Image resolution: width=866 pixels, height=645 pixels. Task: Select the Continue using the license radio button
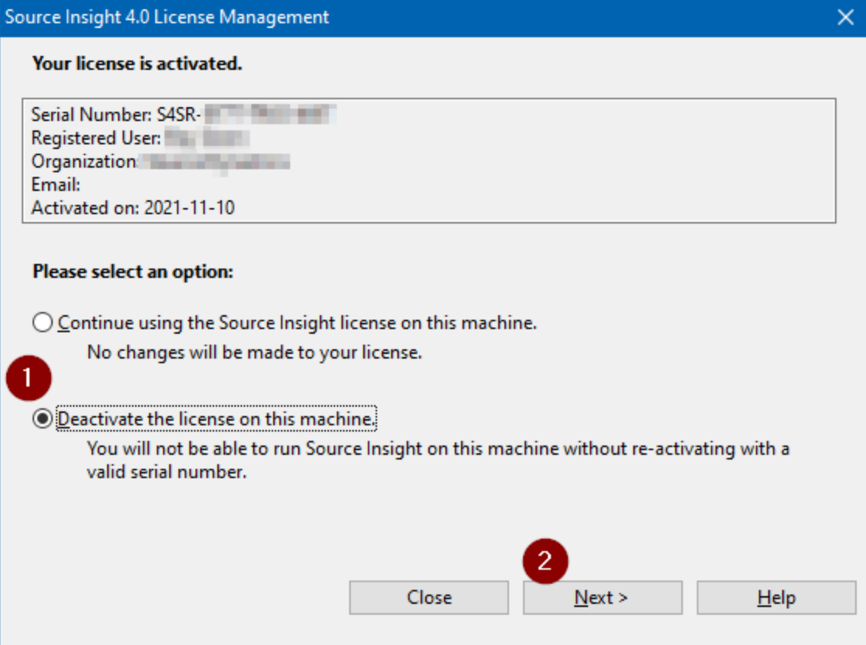pos(43,322)
